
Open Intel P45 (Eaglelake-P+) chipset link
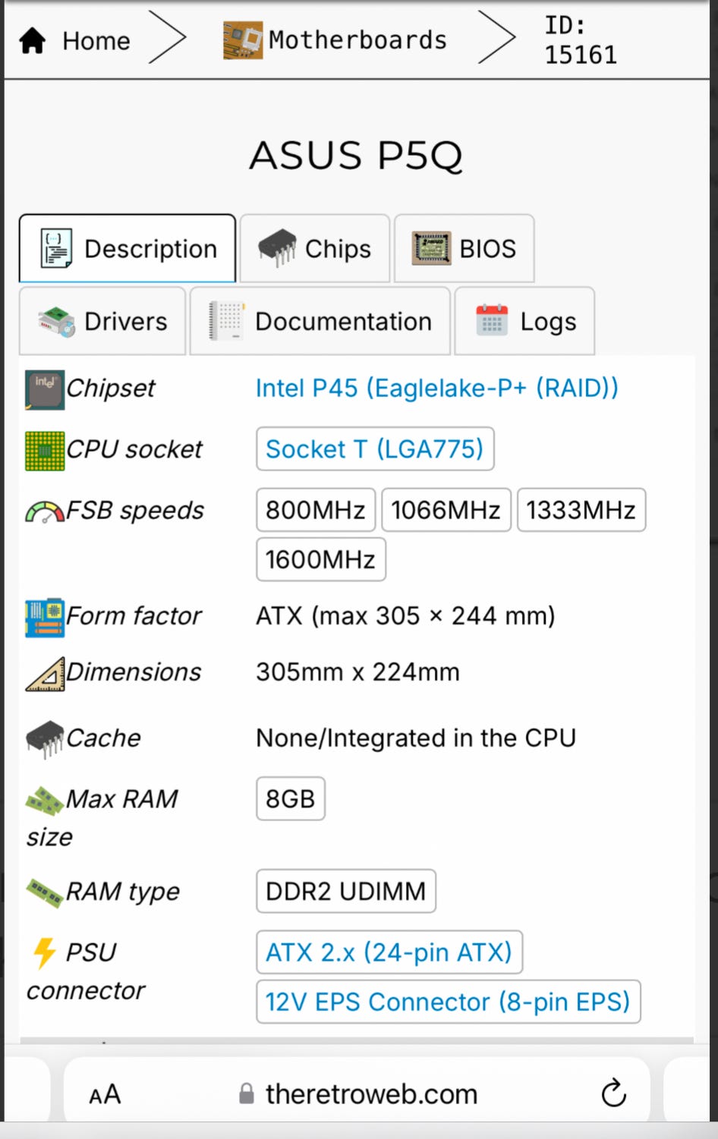click(436, 388)
